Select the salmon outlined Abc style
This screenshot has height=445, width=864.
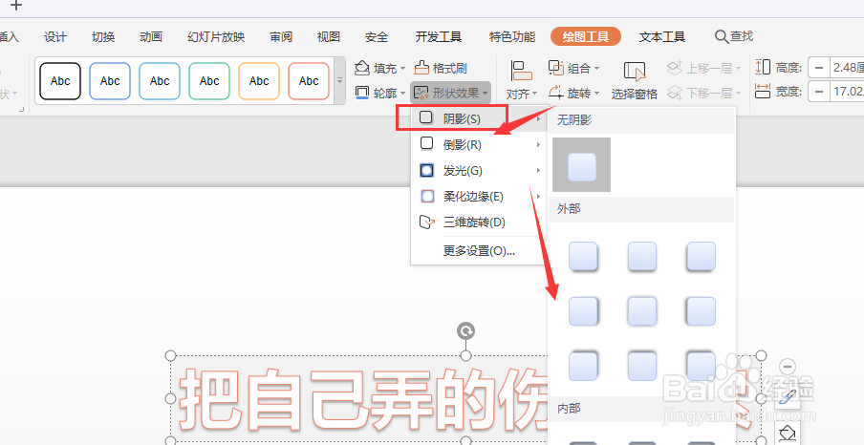click(x=309, y=81)
